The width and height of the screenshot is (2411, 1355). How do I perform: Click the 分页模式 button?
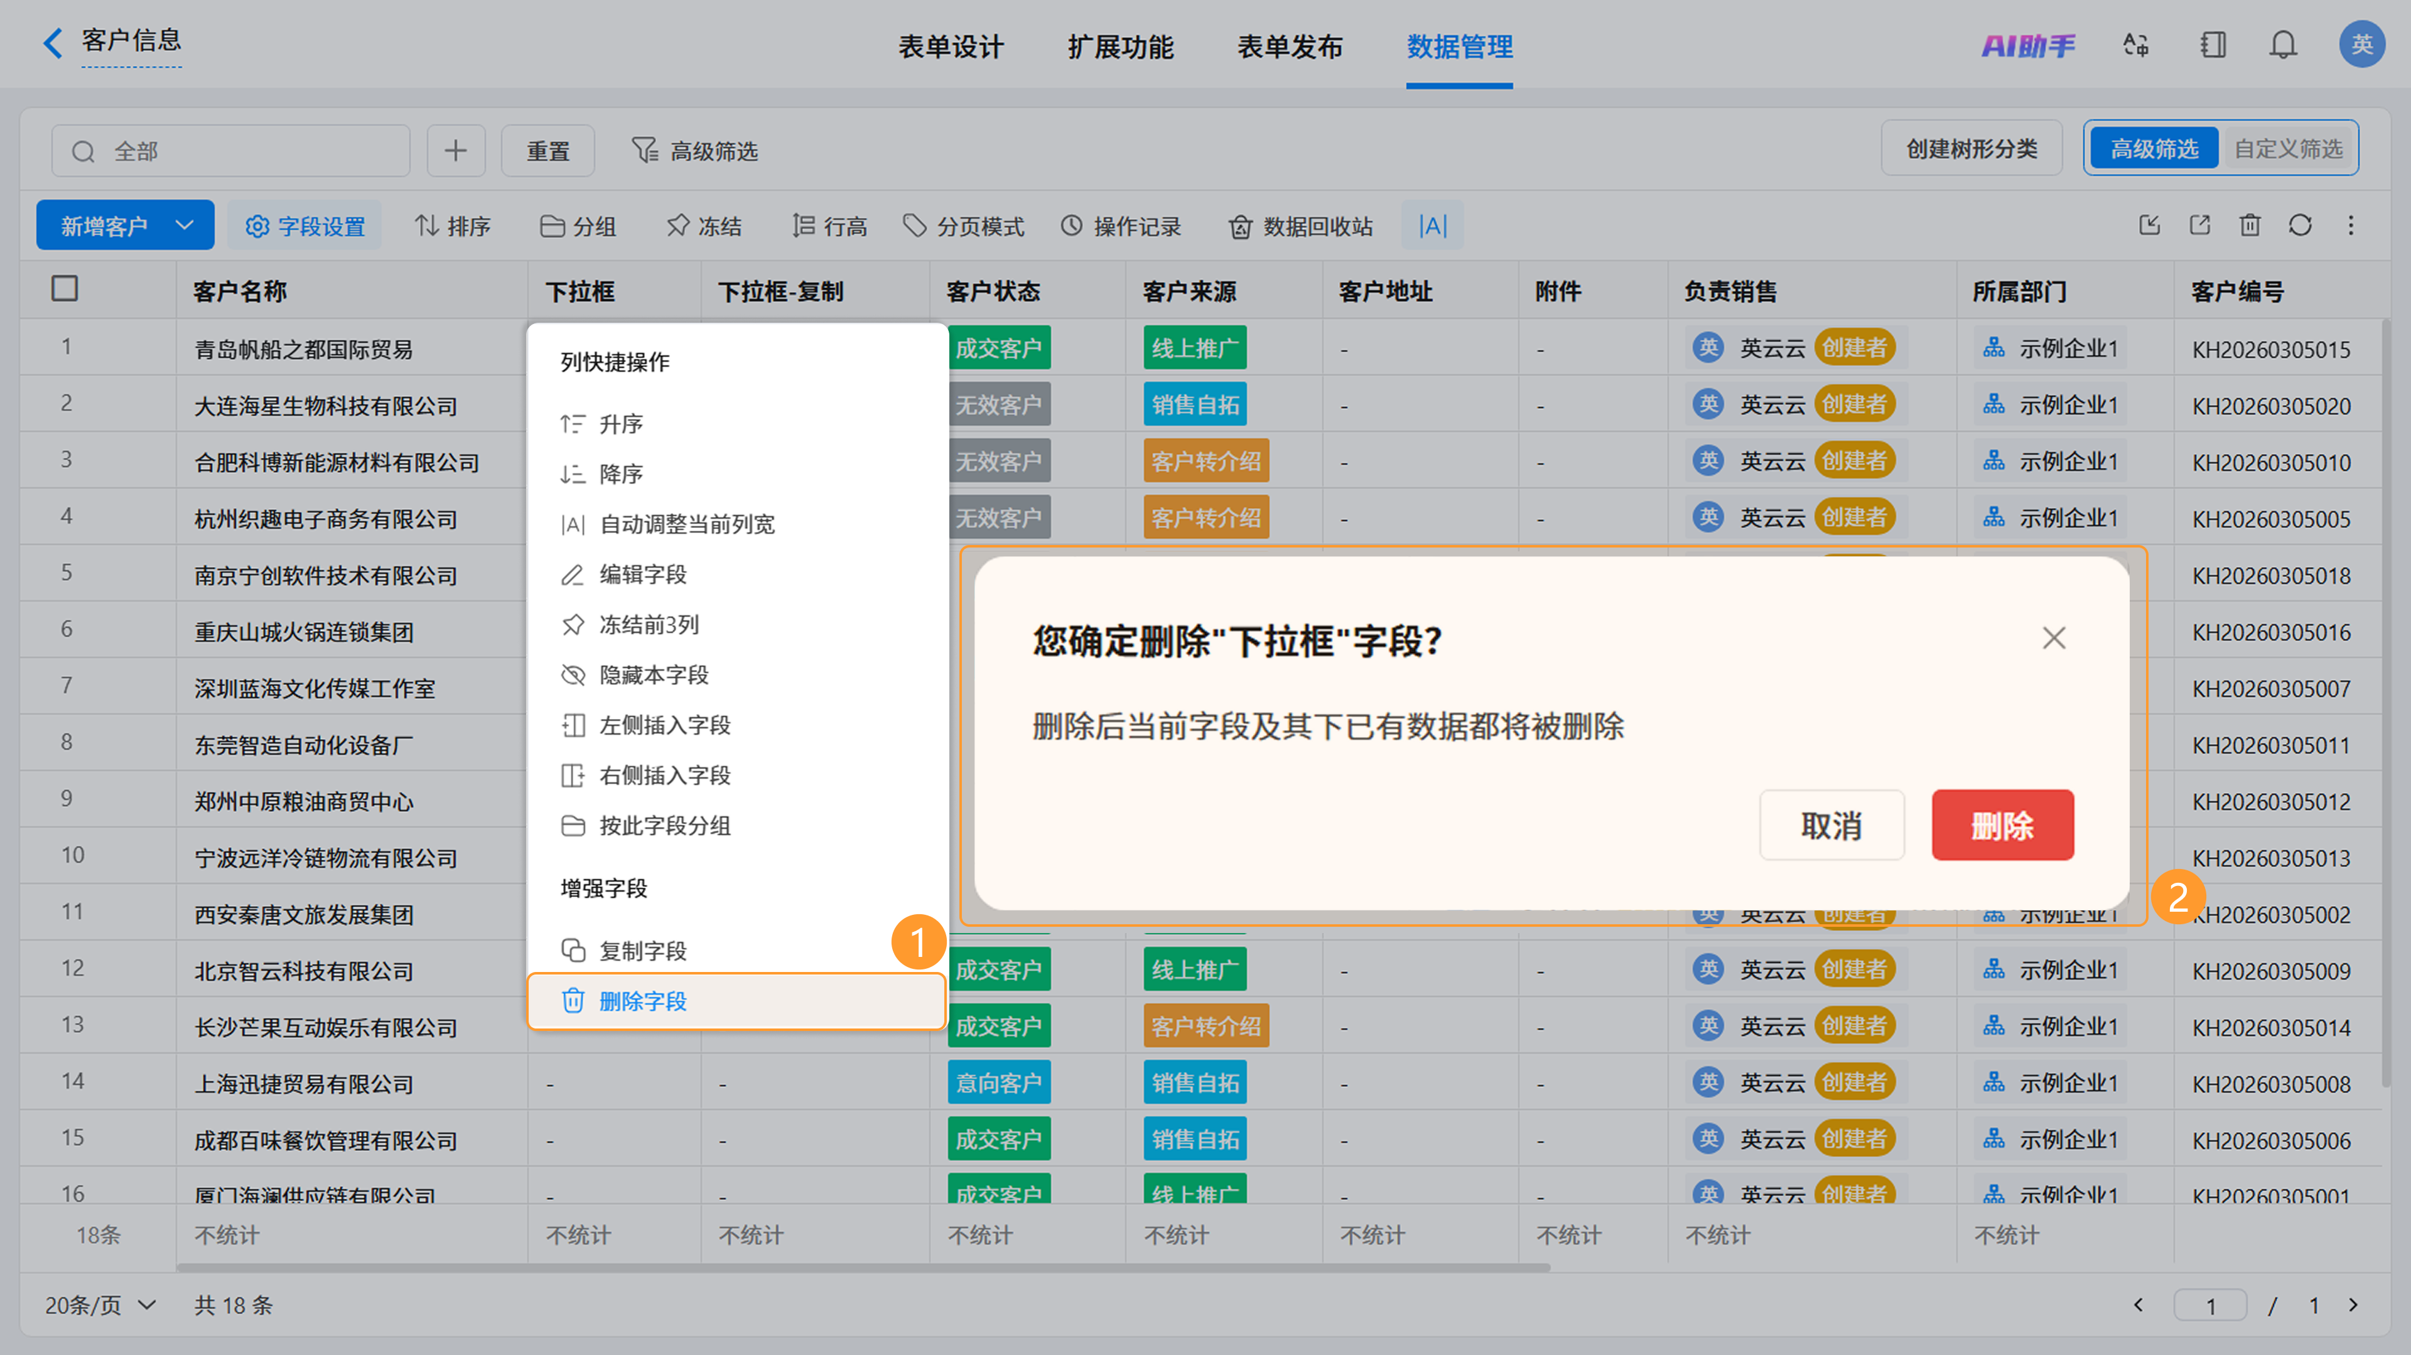[x=964, y=225]
